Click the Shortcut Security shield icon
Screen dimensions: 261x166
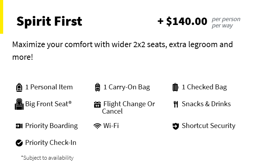pos(176,126)
